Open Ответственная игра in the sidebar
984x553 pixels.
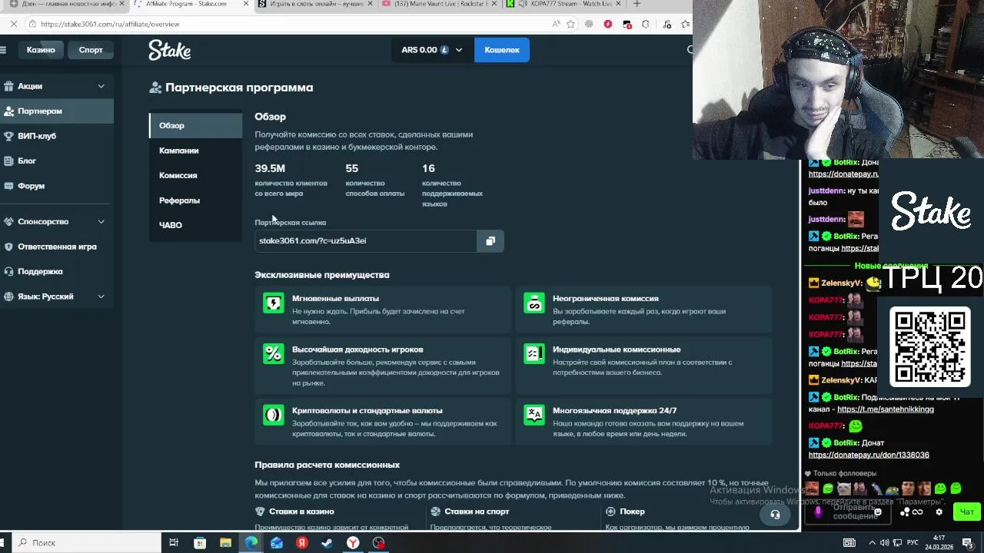pos(57,247)
